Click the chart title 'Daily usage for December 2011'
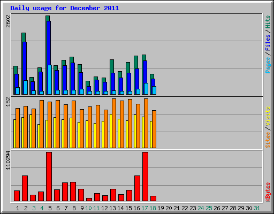The height and width of the screenshot is (214, 274). pos(65,8)
